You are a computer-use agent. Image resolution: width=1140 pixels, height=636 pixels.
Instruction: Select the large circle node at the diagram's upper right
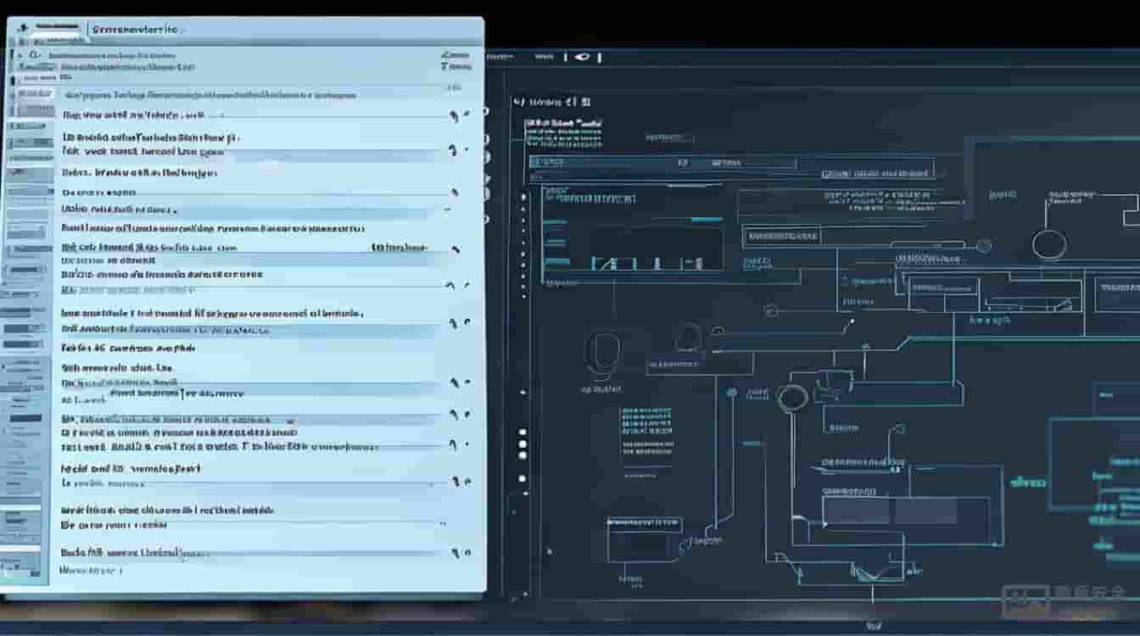click(1049, 244)
